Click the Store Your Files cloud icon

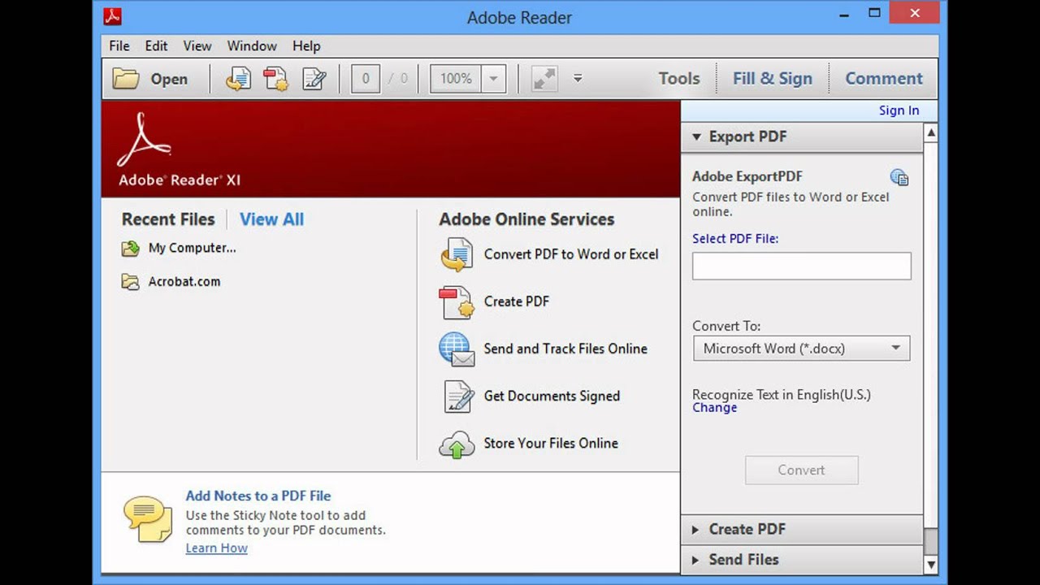[x=457, y=444]
